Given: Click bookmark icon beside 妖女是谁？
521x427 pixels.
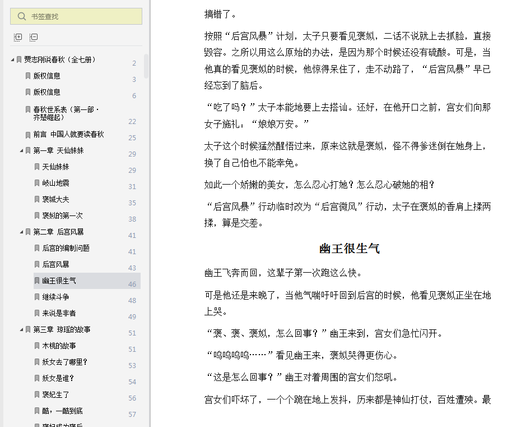Looking at the screenshot, I should [x=37, y=378].
